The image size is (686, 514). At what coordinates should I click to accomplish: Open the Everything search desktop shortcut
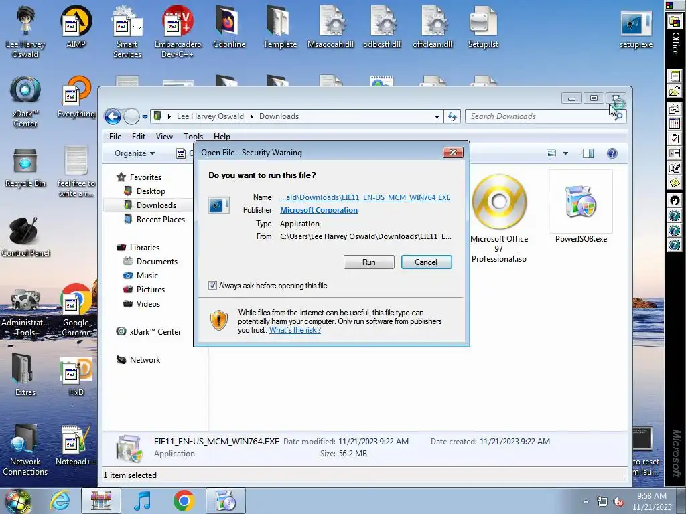tap(76, 97)
